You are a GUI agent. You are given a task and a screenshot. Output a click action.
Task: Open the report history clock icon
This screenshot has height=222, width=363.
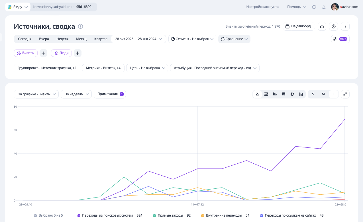[x=333, y=26]
